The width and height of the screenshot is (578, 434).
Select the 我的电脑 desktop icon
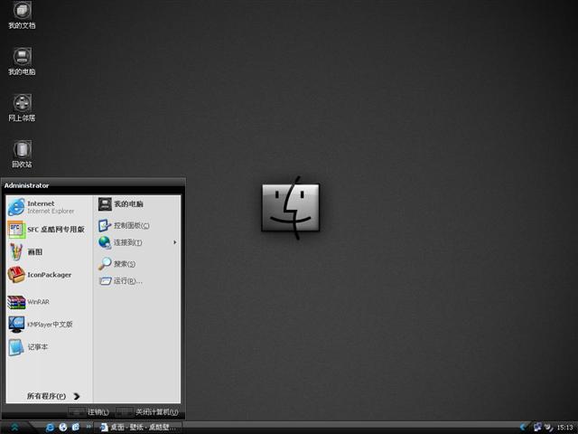[22, 61]
